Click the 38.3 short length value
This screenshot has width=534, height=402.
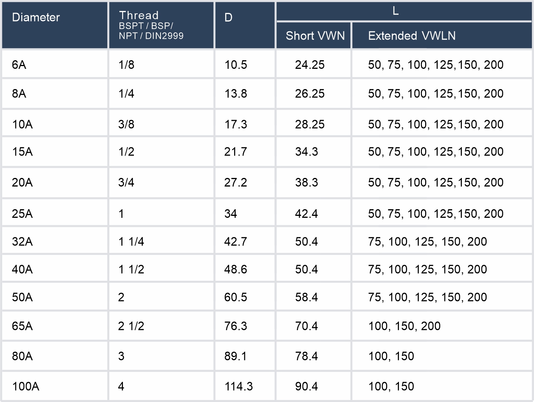click(x=306, y=182)
